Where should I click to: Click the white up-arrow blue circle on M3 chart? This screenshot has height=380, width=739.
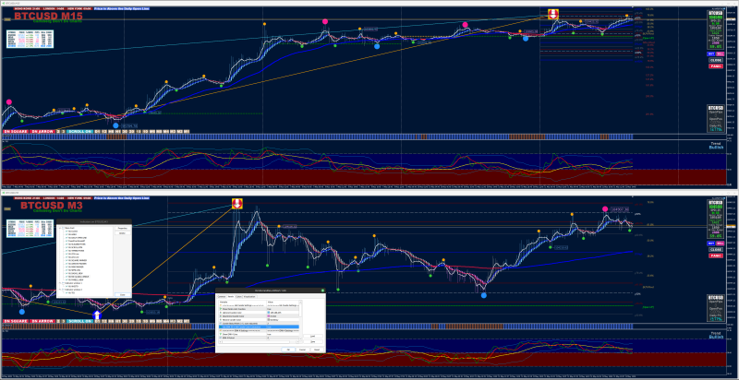click(97, 315)
